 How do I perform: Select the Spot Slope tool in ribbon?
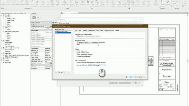(x=48, y=3)
